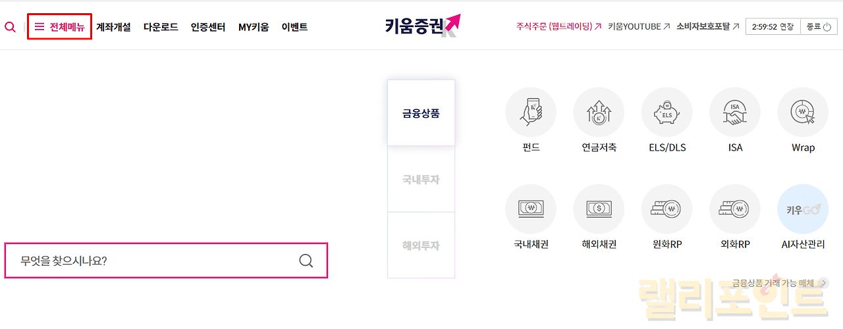Open the 주식주문 (웹트레이딩) link

[x=558, y=27]
